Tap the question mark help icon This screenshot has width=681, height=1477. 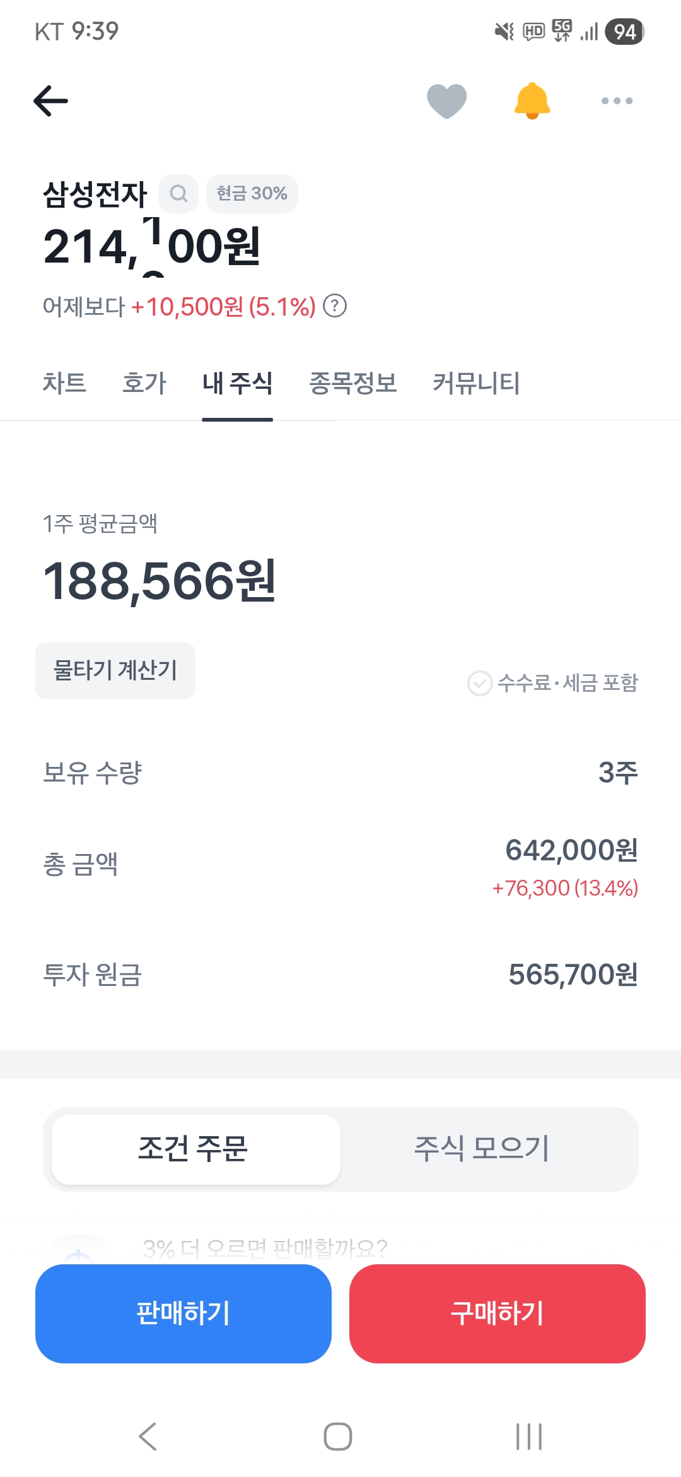pyautogui.click(x=335, y=306)
